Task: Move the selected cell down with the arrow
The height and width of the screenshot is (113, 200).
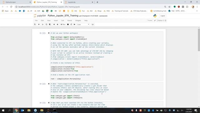Action: (57, 24)
